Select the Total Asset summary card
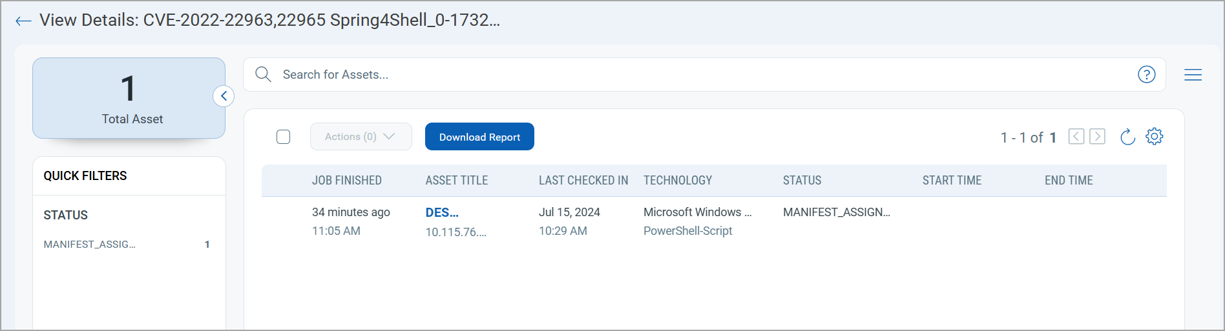 tap(129, 98)
